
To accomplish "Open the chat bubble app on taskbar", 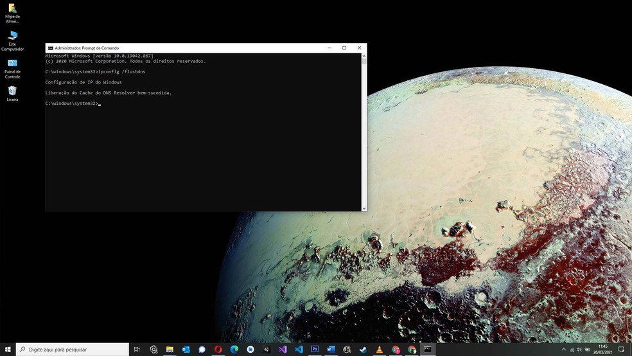I will [x=202, y=349].
